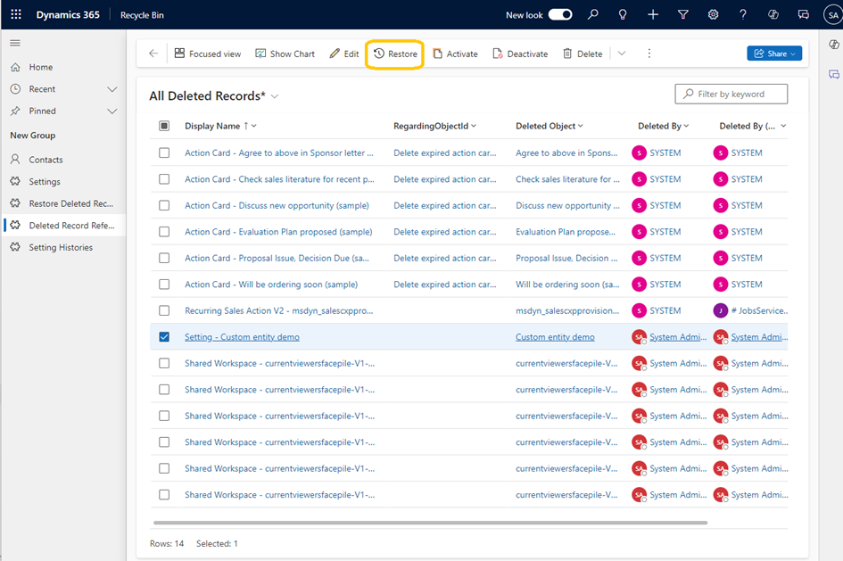843x561 pixels.
Task: Open the app launcher waffle icon
Action: click(16, 14)
